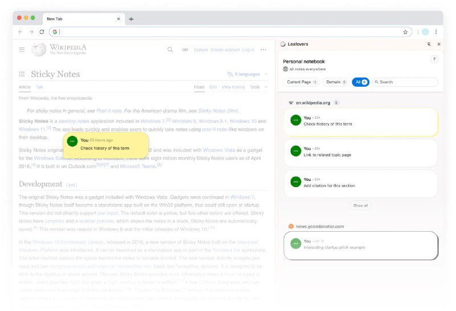Select the Read tab
Viewport: 456px width, 311px height.
pyautogui.click(x=199, y=87)
